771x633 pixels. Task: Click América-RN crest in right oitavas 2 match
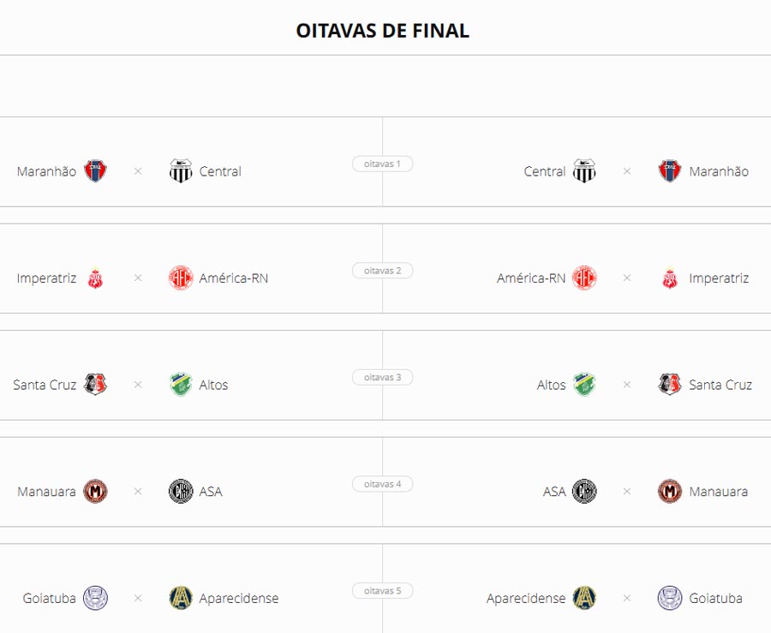[584, 278]
